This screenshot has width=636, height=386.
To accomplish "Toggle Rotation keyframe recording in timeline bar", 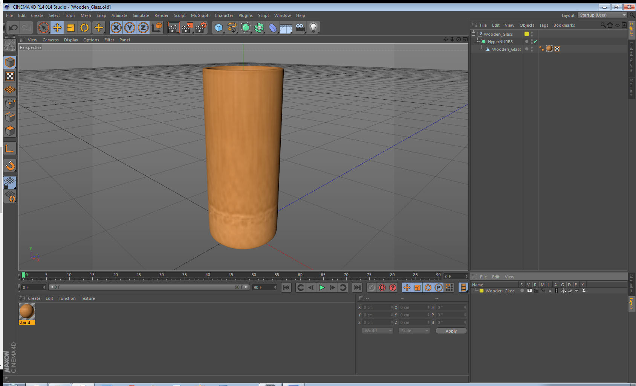I will click(x=428, y=287).
